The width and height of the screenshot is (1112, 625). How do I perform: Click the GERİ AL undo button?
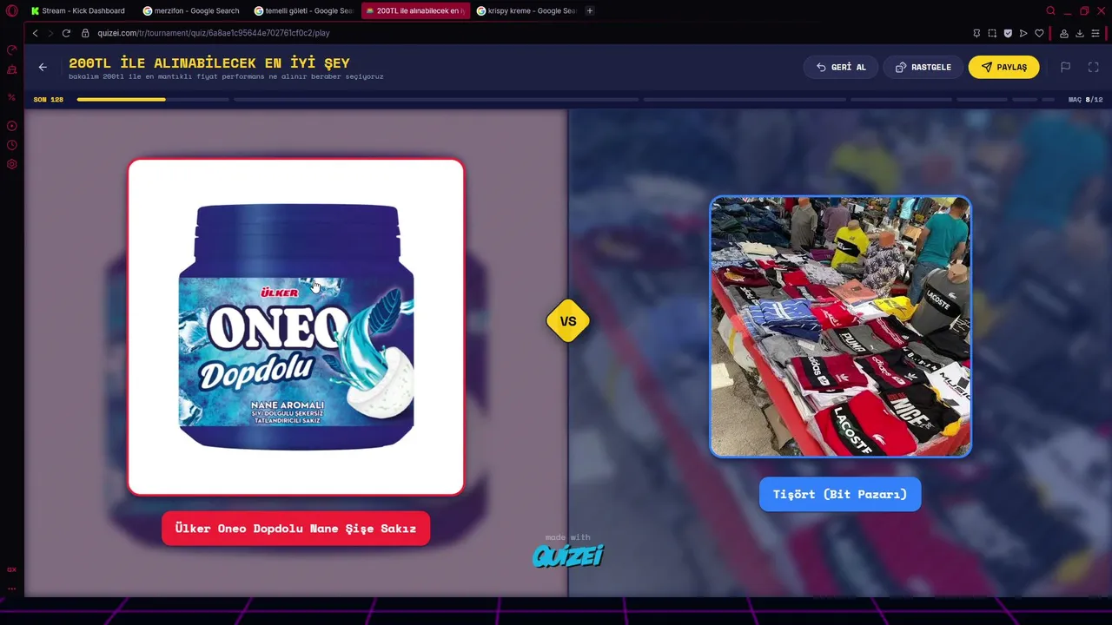(x=841, y=67)
